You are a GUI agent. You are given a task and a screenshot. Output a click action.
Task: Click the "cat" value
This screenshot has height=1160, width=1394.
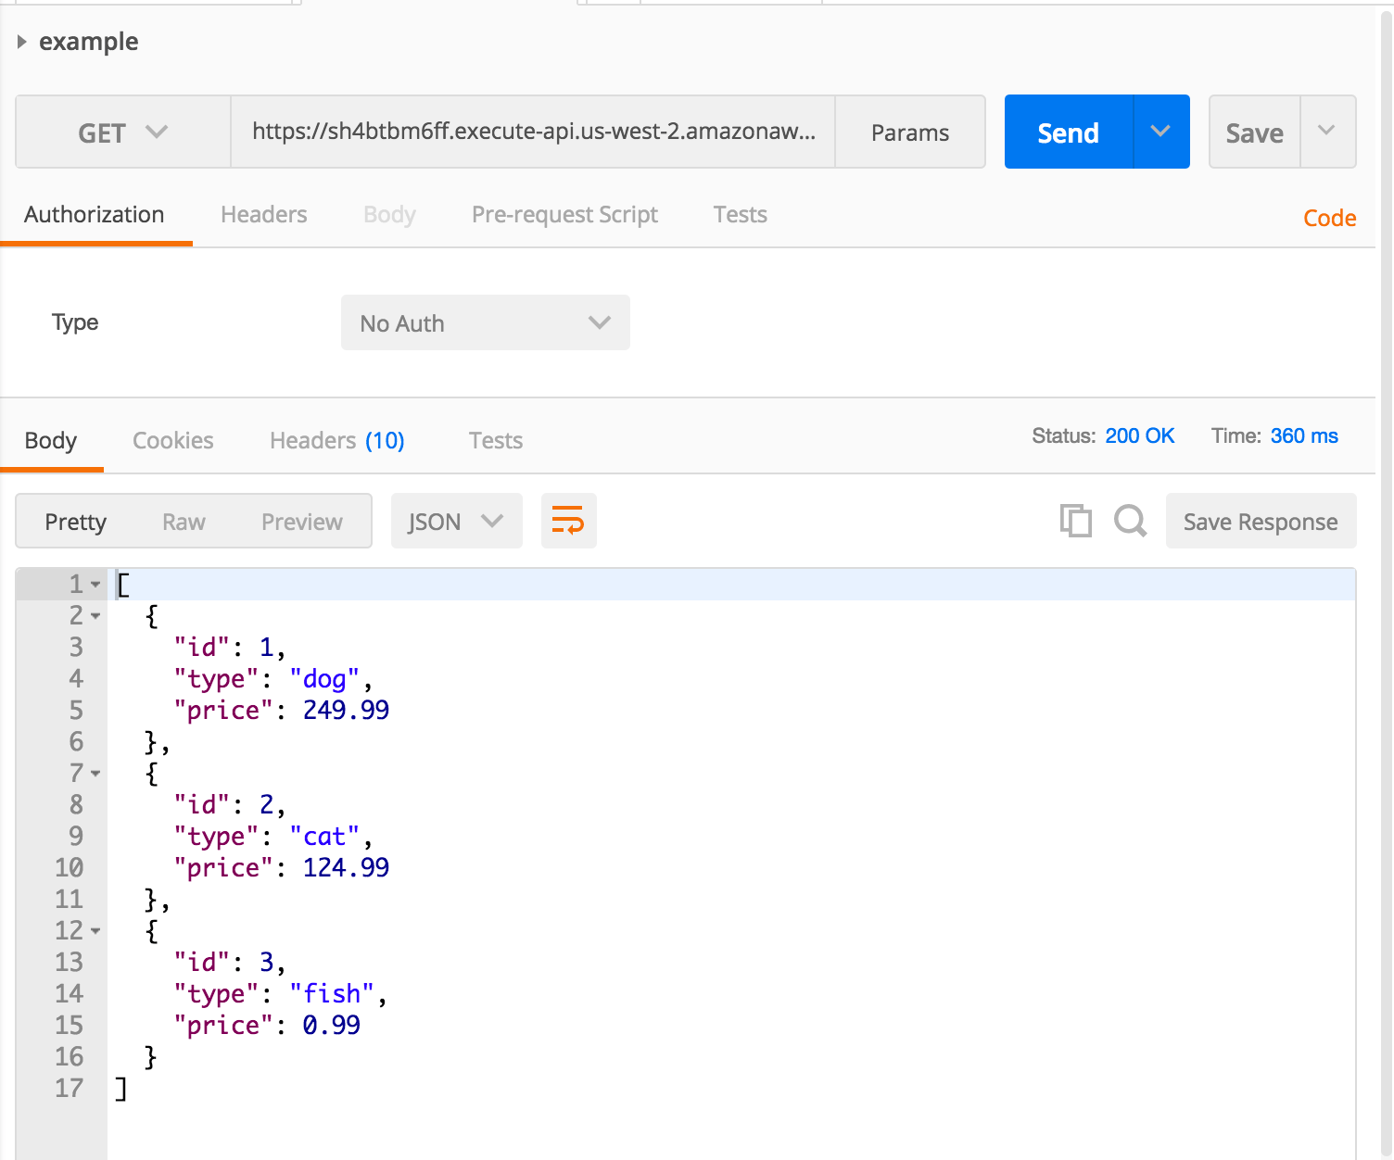[x=324, y=838]
